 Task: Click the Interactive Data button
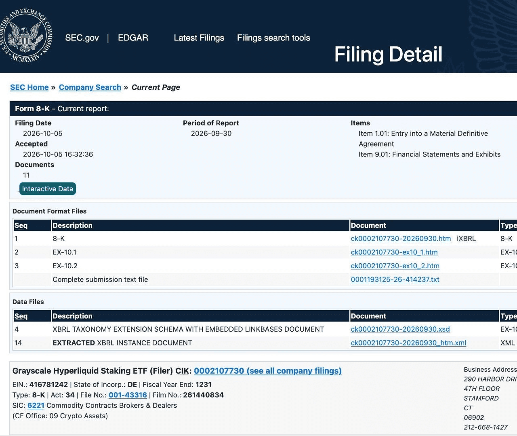(48, 189)
